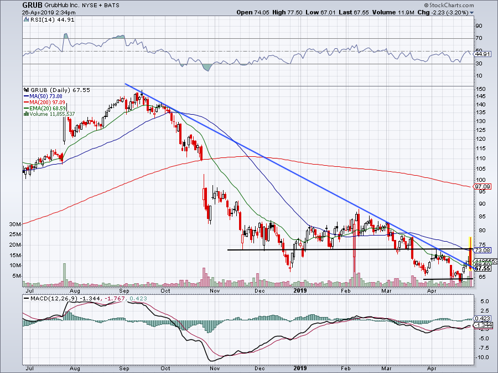Click the 44.91 RSI axis value tag
This screenshot has height=373, width=498.
[483, 54]
